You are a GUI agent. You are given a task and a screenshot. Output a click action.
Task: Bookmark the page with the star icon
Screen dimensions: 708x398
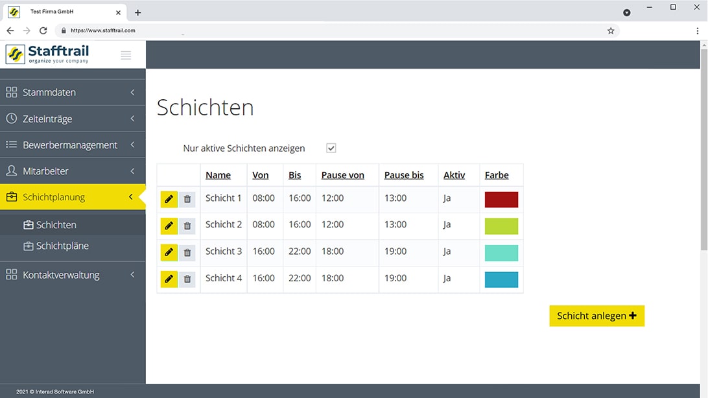pos(611,30)
